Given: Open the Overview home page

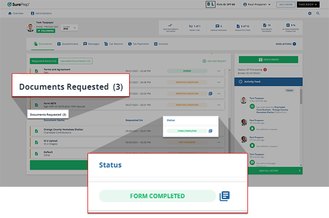Looking at the screenshot, I should coord(16,13).
